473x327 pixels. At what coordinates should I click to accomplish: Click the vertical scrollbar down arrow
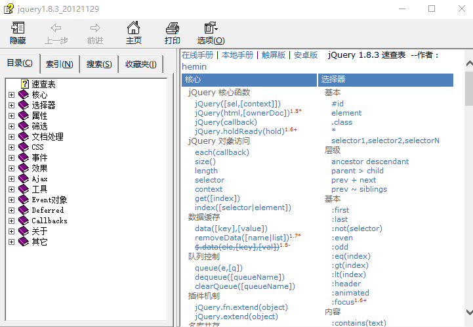click(468, 313)
